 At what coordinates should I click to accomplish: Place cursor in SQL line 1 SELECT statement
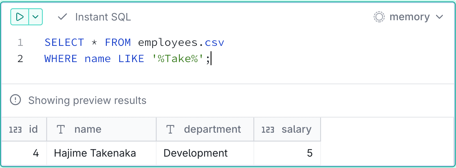tap(134, 42)
